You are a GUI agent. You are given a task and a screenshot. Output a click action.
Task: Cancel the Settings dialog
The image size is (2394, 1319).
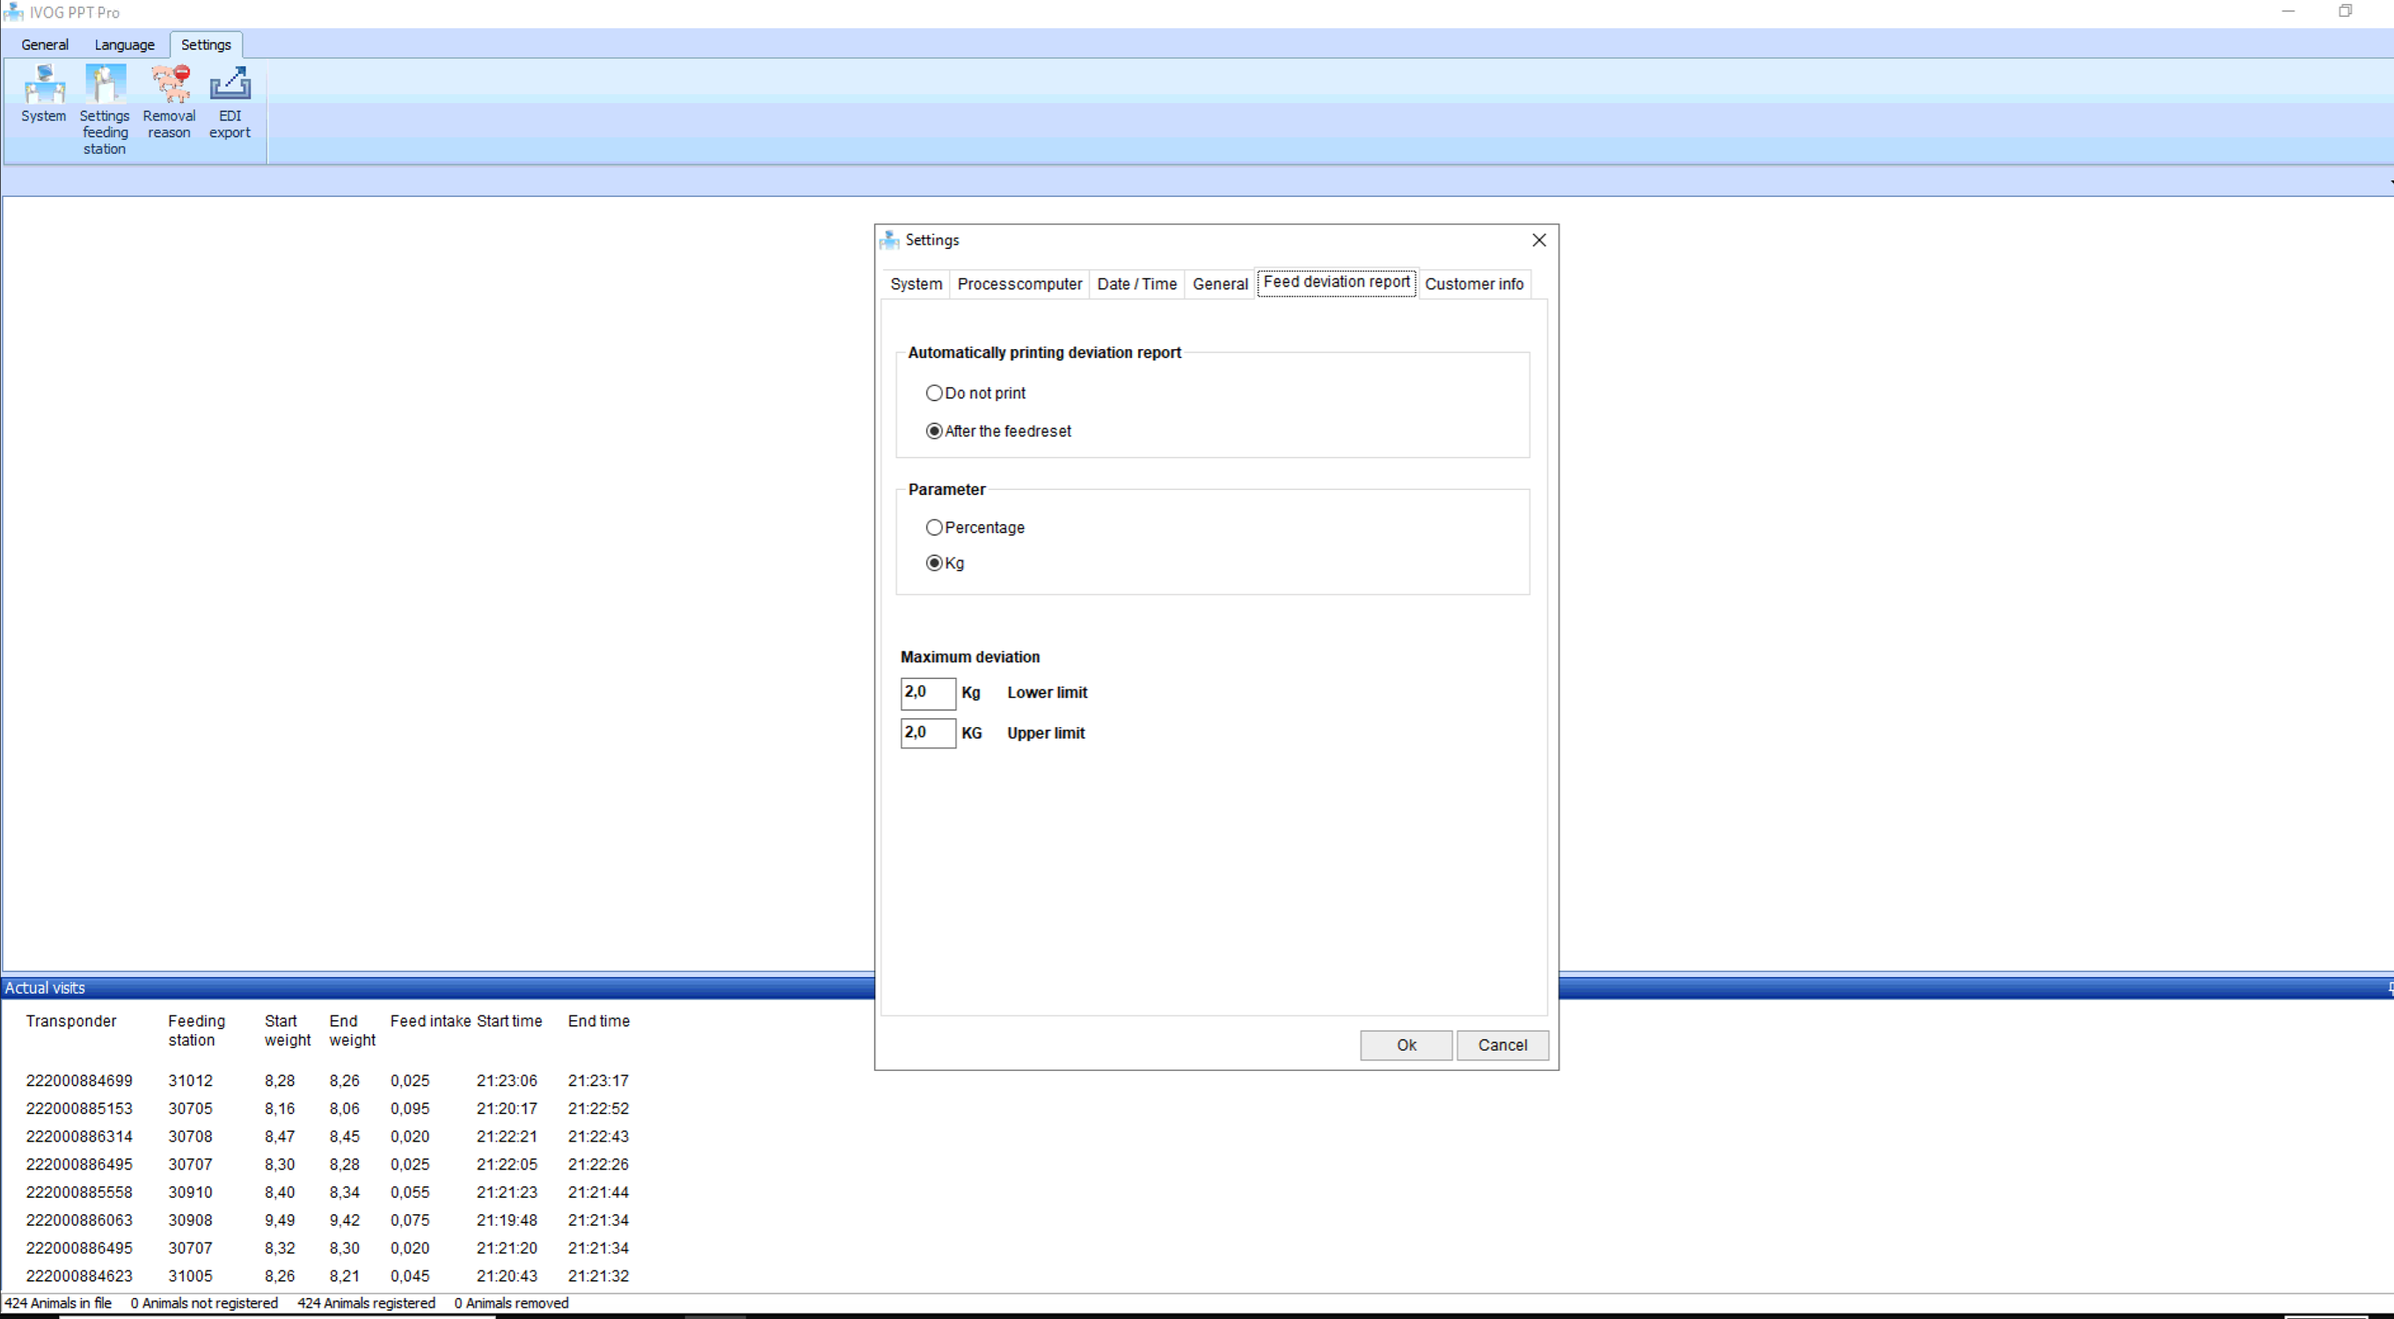1502,1045
